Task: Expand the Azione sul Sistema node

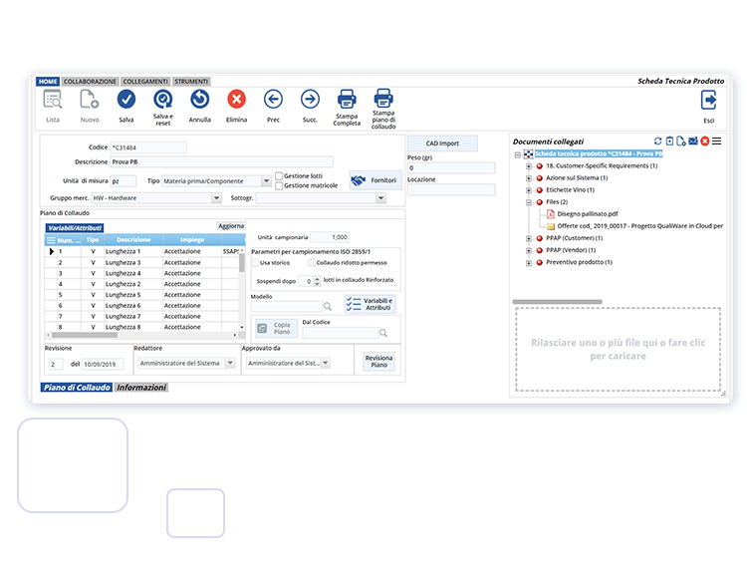Action: 528,178
